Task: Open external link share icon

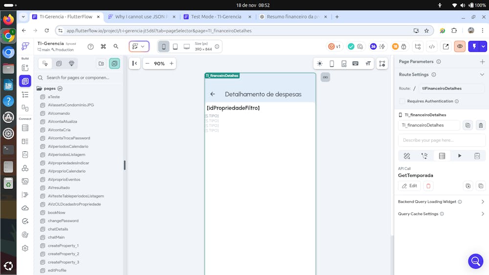Action: tap(445, 46)
